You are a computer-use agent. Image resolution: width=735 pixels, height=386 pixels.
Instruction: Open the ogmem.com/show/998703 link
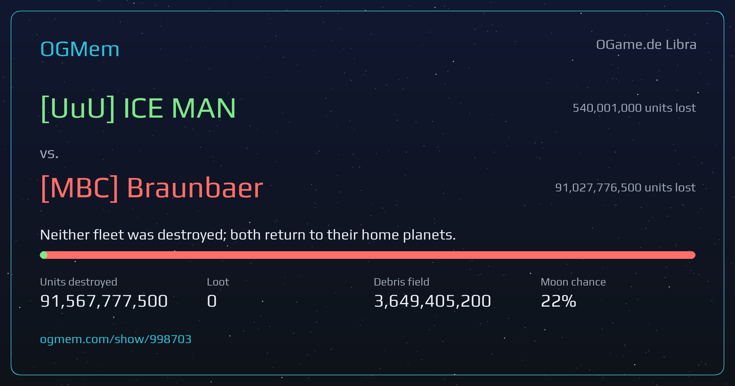116,339
